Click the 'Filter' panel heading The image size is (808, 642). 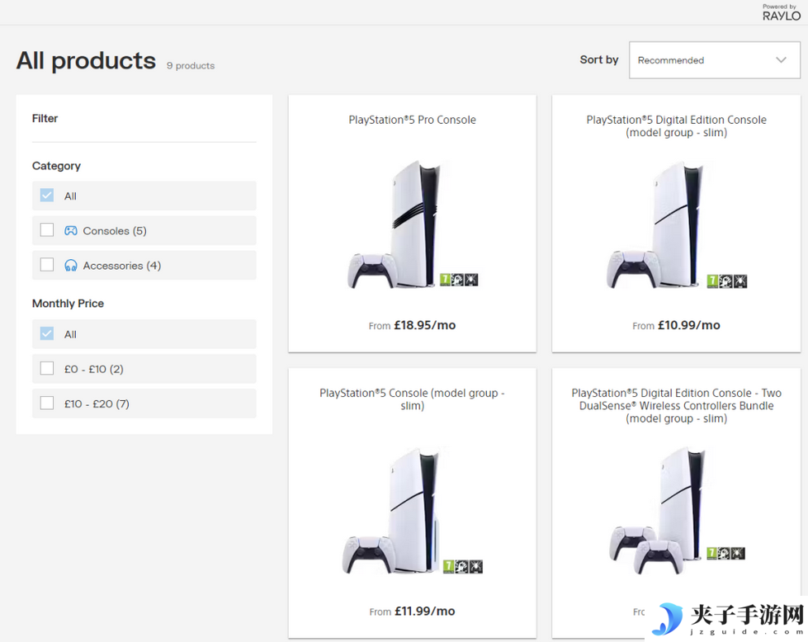(x=45, y=119)
